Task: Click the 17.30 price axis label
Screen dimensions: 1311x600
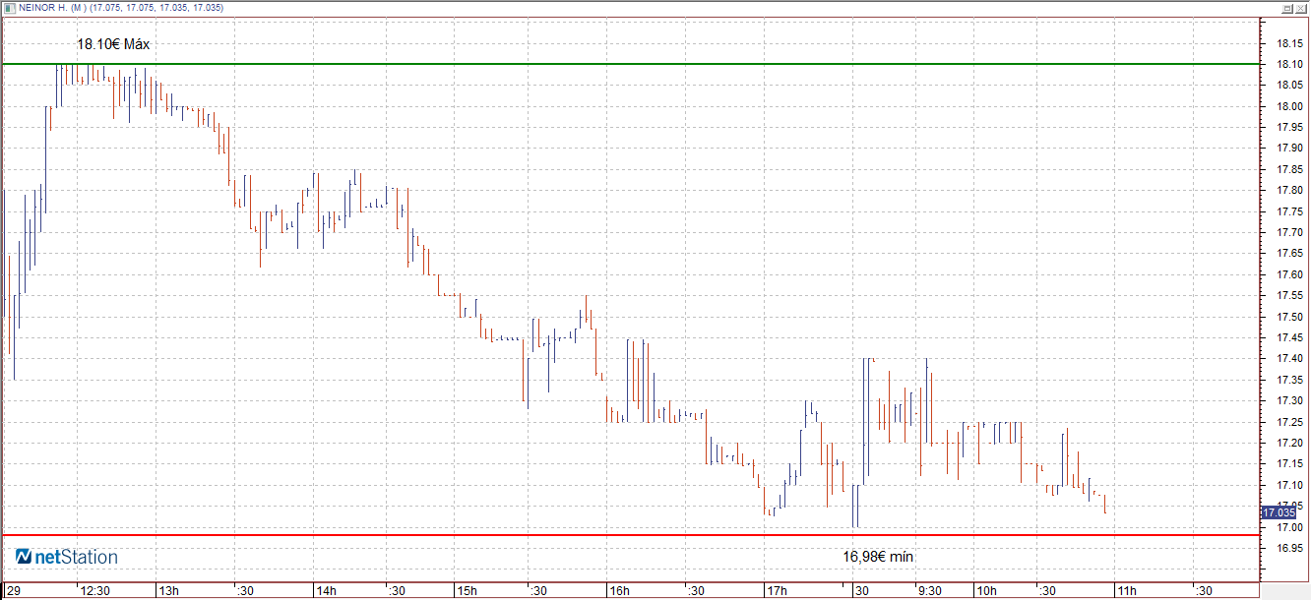Action: pyautogui.click(x=1289, y=401)
